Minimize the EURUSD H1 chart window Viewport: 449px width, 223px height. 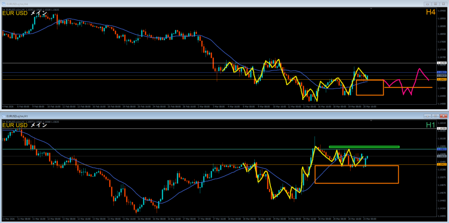[x=428, y=116]
